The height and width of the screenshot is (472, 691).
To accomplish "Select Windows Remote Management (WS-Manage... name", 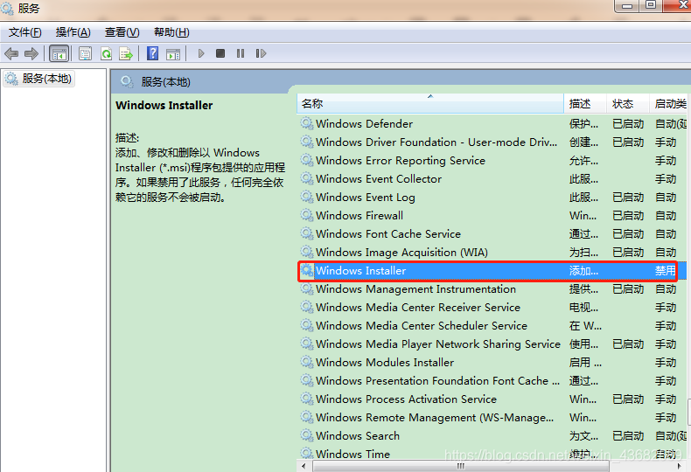I will 435,418.
